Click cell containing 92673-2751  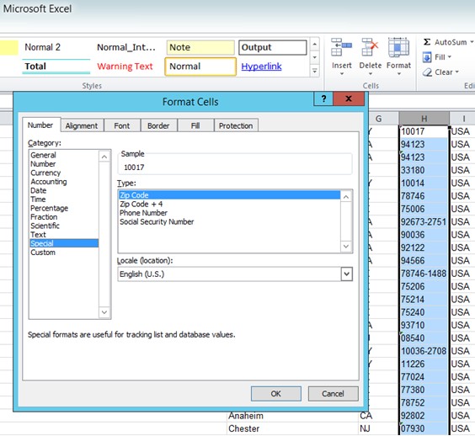[424, 222]
